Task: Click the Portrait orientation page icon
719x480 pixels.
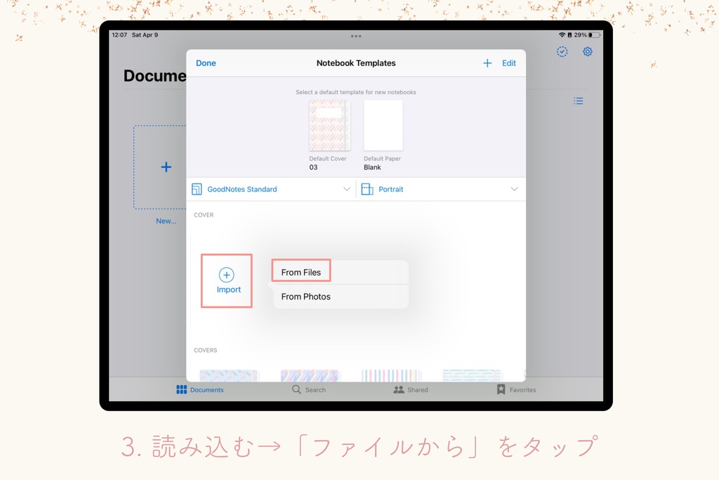Action: coord(366,189)
